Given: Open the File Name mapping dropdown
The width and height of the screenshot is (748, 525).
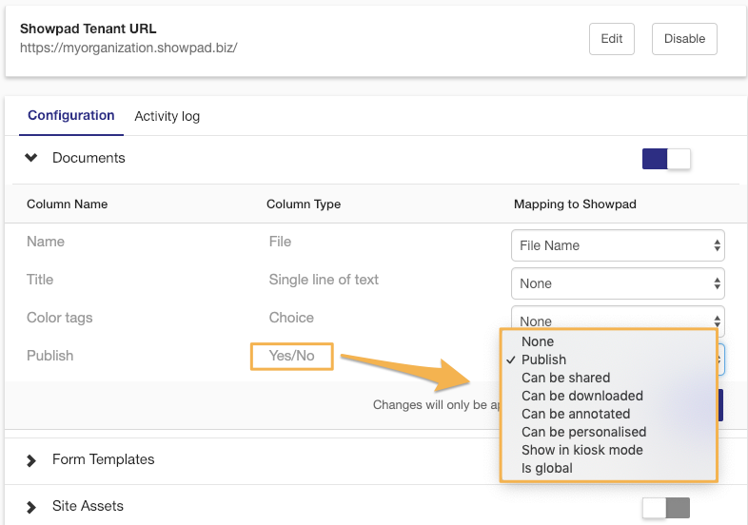Looking at the screenshot, I should point(618,245).
